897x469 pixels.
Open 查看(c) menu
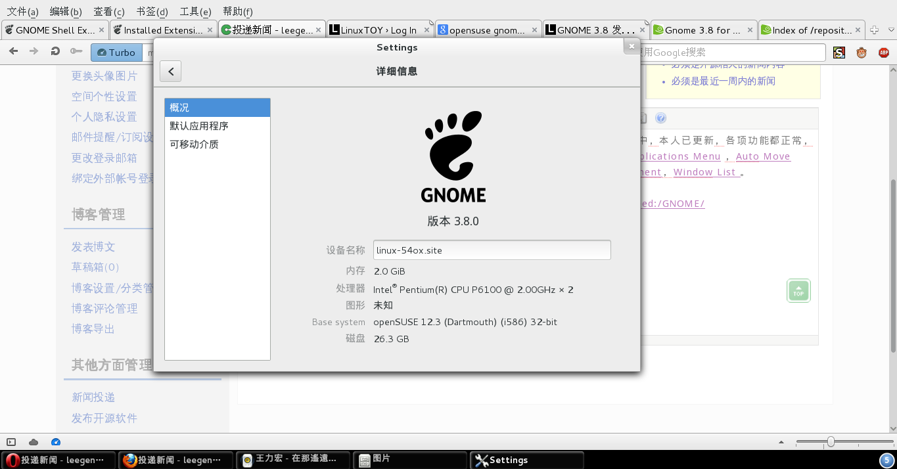point(109,11)
